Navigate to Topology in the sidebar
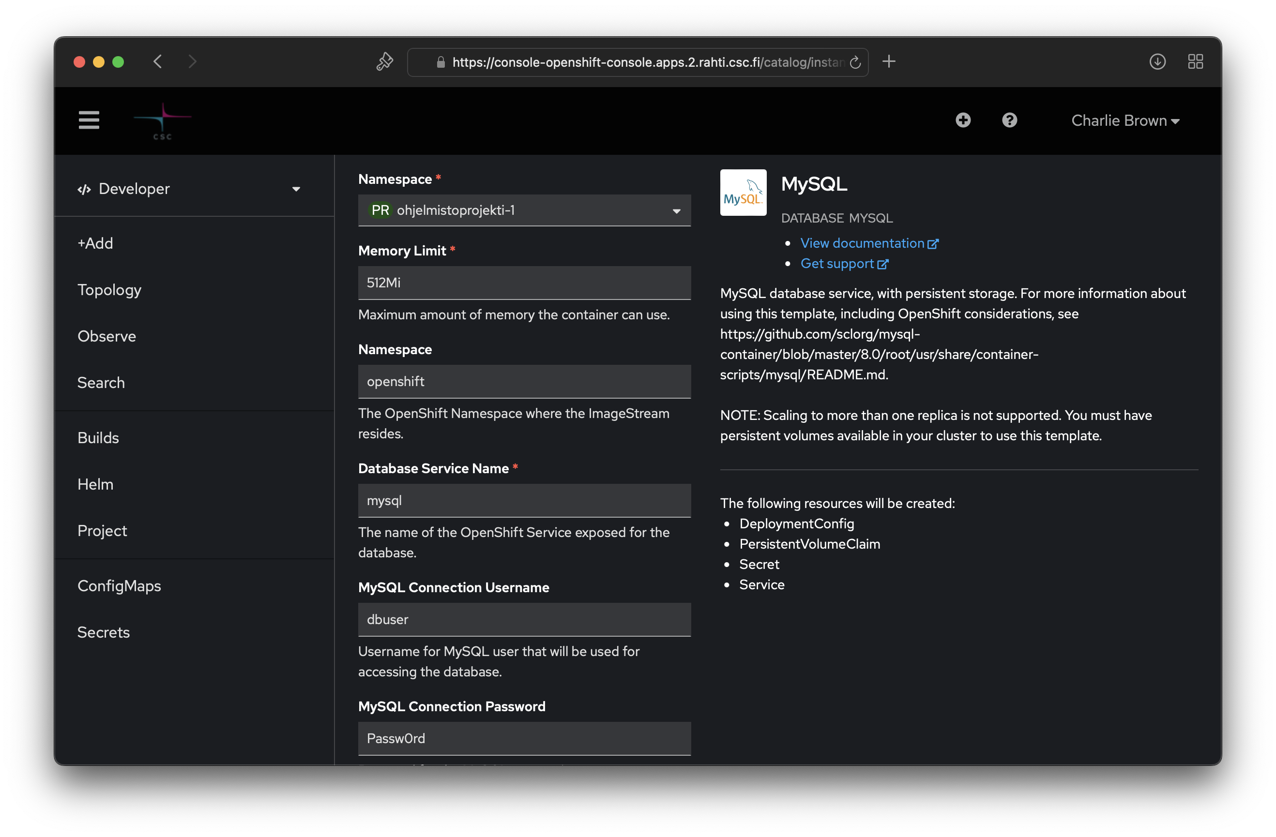1276x837 pixels. [109, 290]
